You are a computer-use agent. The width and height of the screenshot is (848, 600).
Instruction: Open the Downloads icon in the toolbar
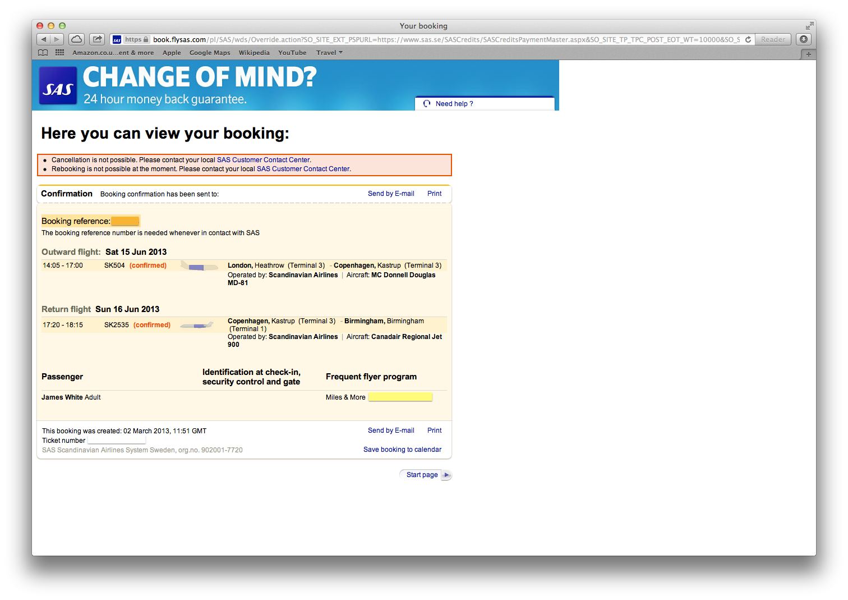pyautogui.click(x=804, y=39)
